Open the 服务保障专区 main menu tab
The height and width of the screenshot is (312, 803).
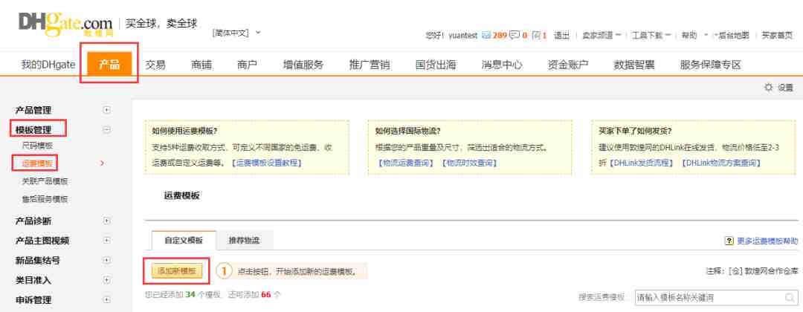pos(711,65)
